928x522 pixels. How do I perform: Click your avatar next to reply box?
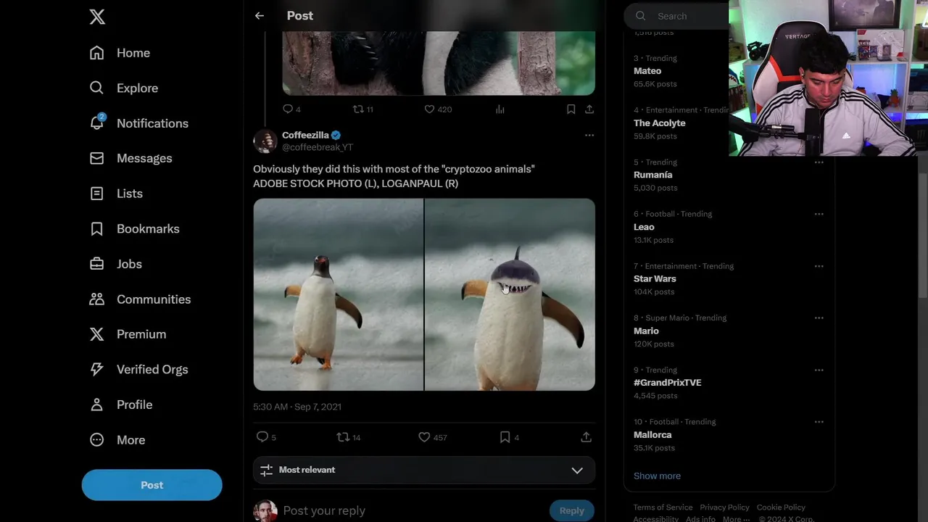[265, 510]
